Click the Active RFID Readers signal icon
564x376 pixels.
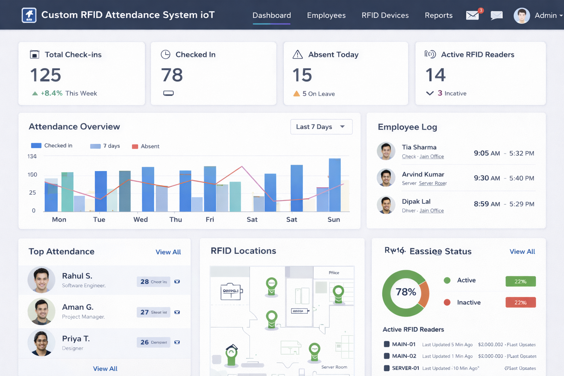tap(431, 54)
